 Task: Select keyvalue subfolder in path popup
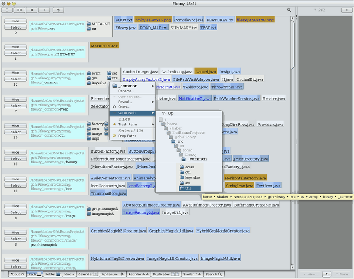tap(190, 177)
